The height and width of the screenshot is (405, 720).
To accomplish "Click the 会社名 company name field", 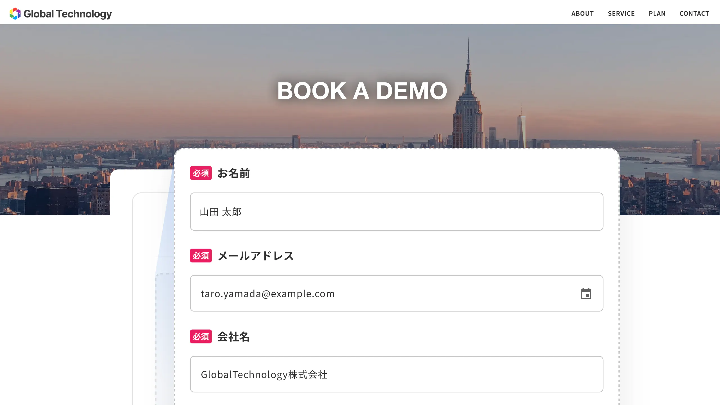I will pyautogui.click(x=394, y=374).
